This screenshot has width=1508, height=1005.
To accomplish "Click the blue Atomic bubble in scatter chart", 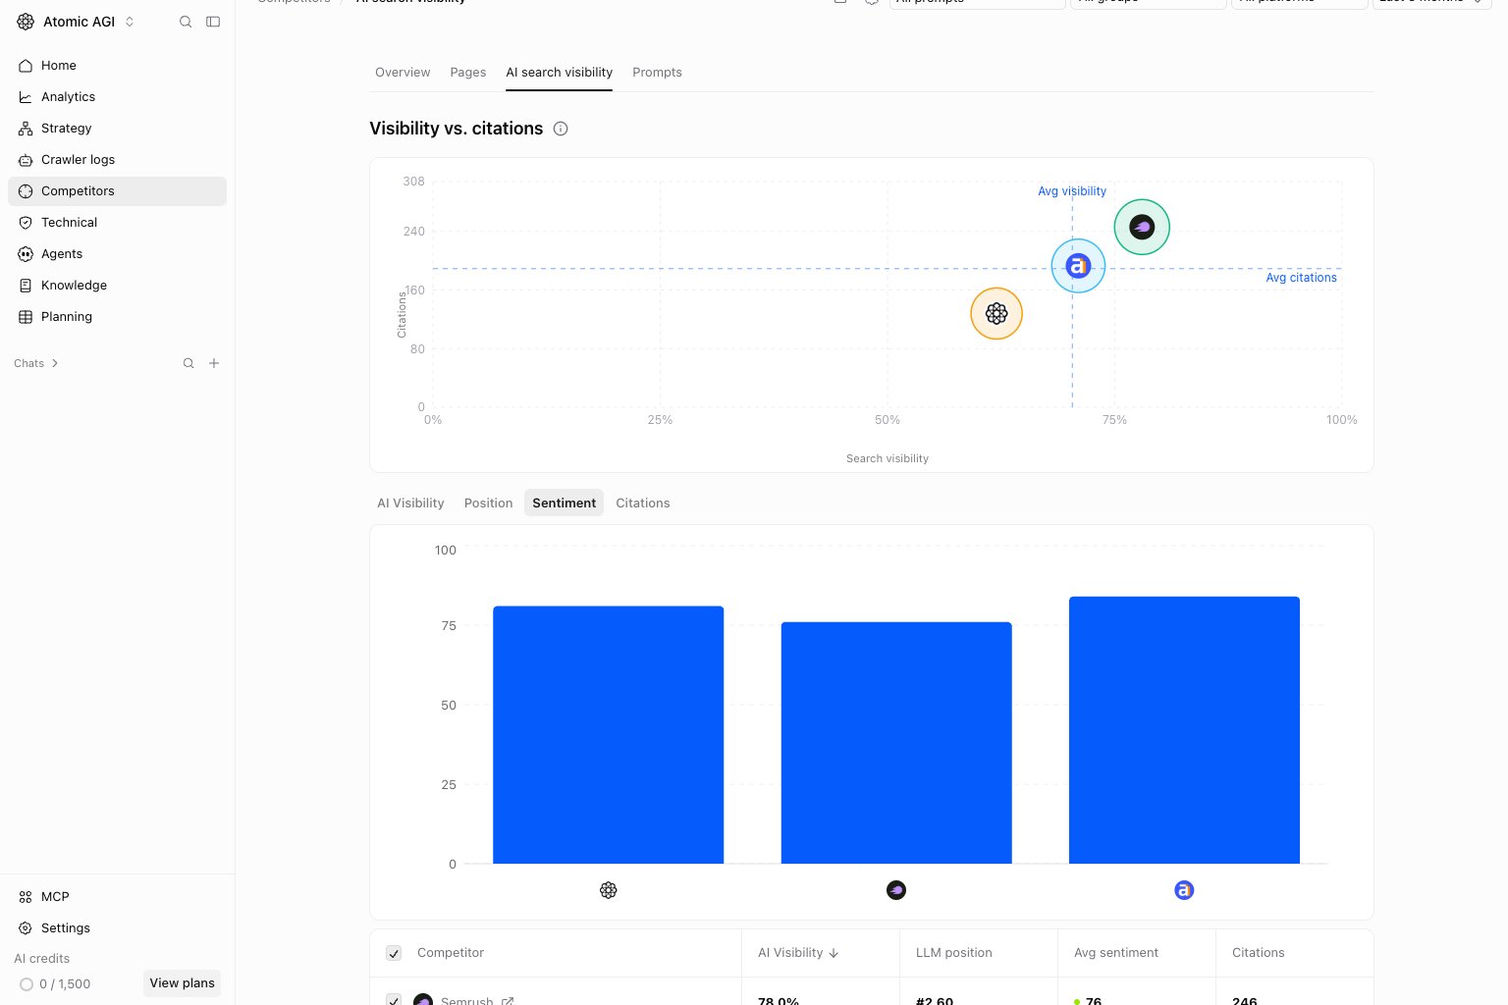I will pyautogui.click(x=1078, y=266).
